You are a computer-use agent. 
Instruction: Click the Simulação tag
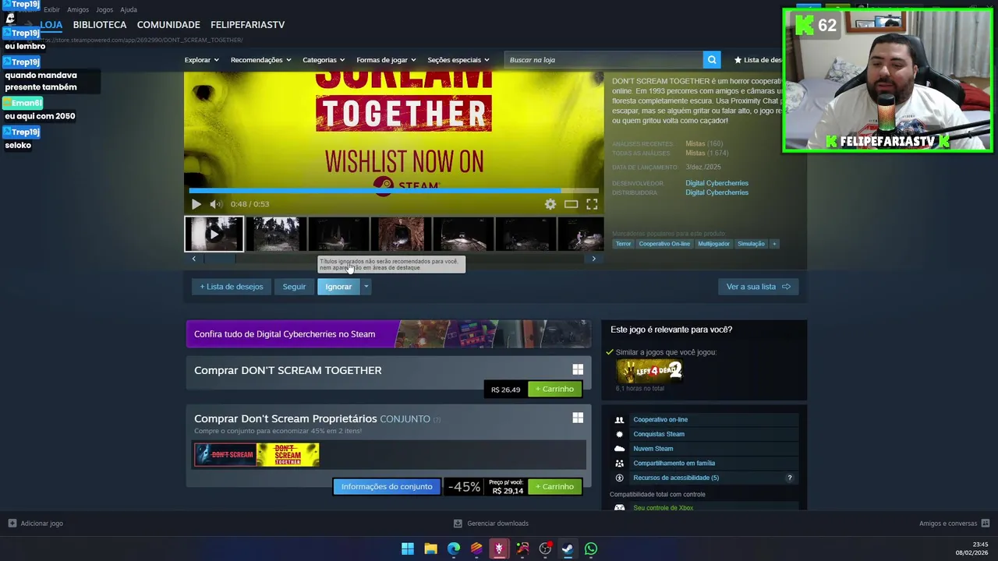[x=751, y=244]
